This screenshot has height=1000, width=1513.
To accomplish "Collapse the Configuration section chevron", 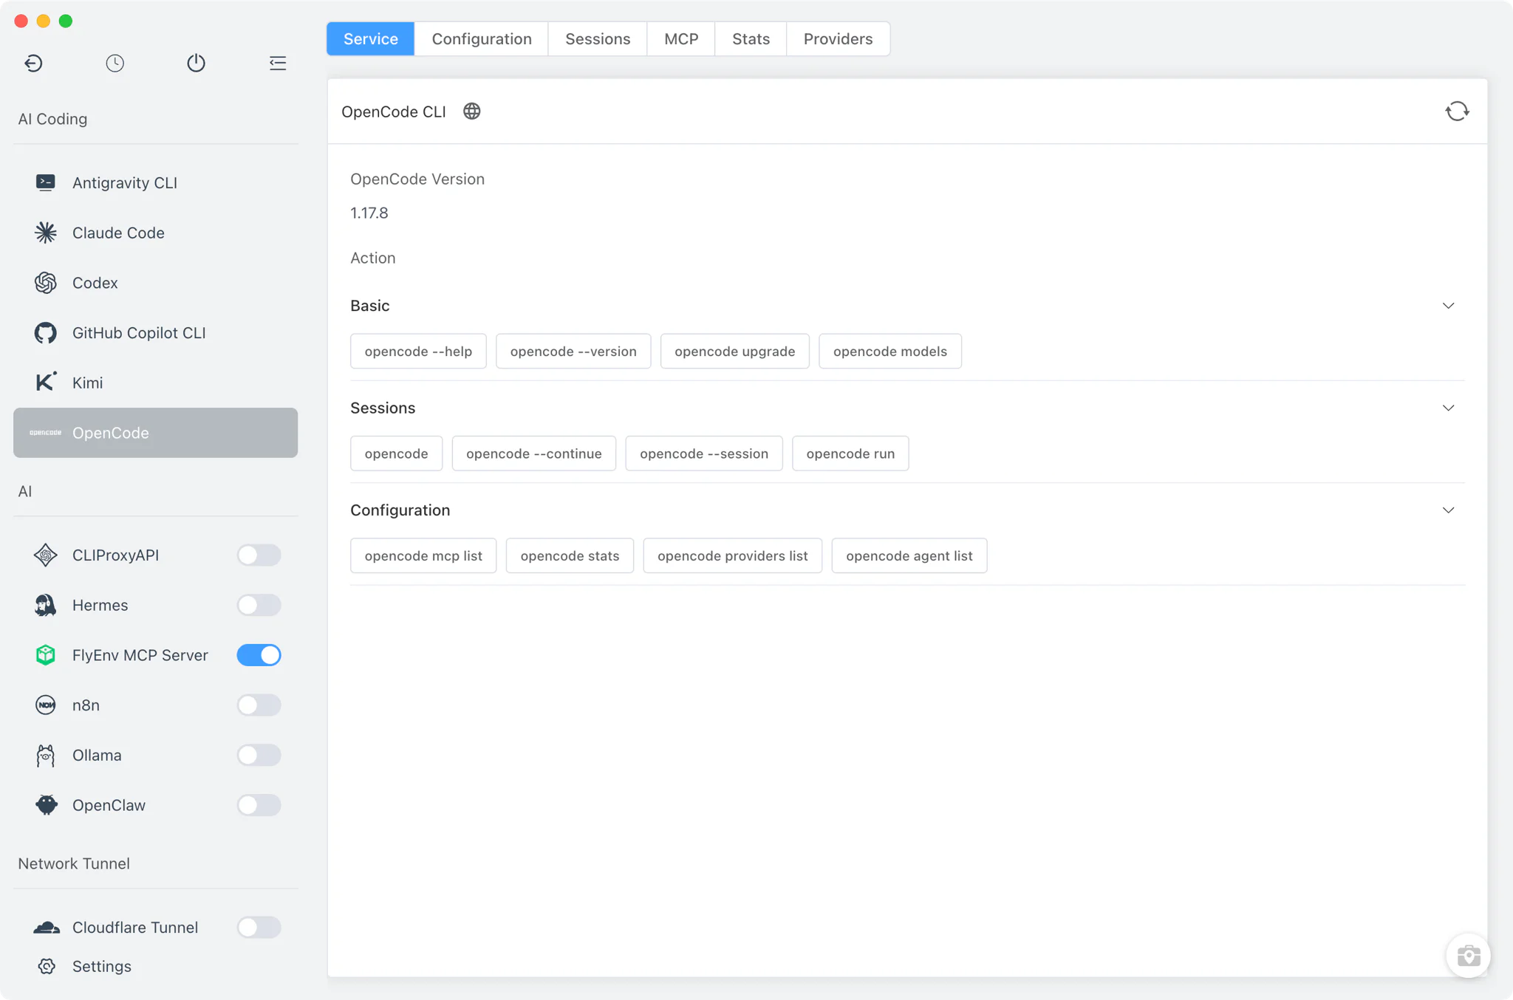I will (x=1448, y=510).
